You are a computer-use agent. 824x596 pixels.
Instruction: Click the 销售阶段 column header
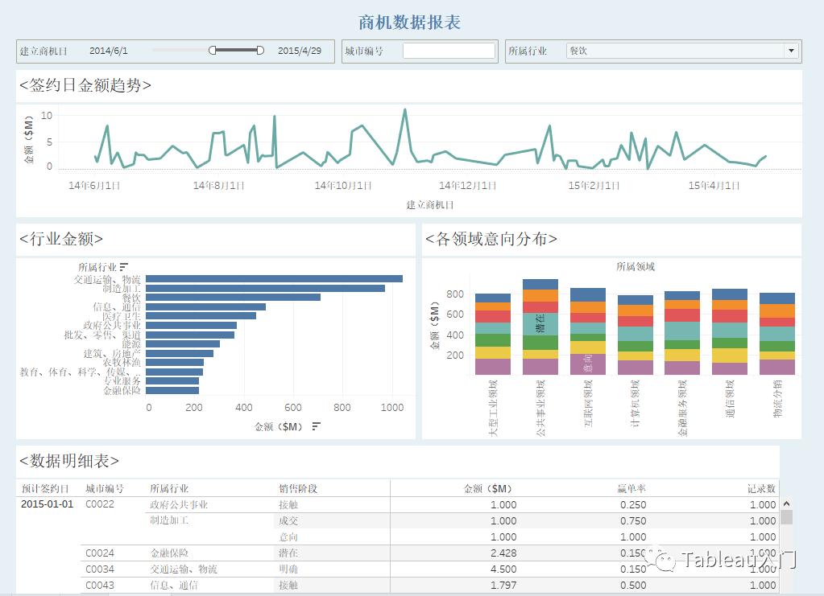pos(298,488)
